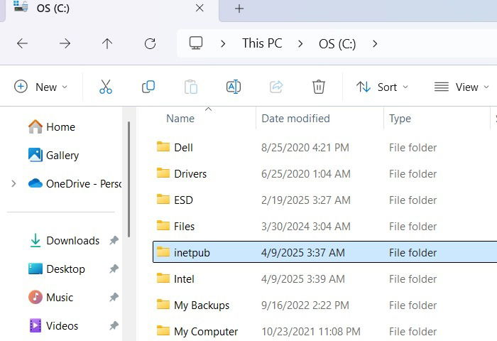Open the Sort options dropdown
The height and width of the screenshot is (341, 497).
coord(382,87)
